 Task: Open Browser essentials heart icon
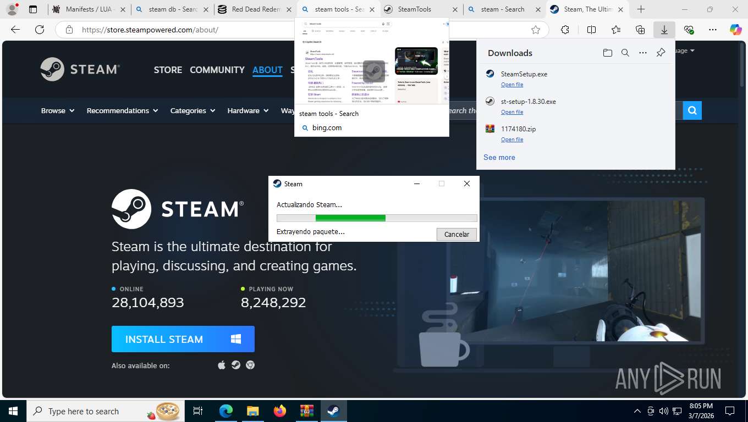[x=689, y=30]
